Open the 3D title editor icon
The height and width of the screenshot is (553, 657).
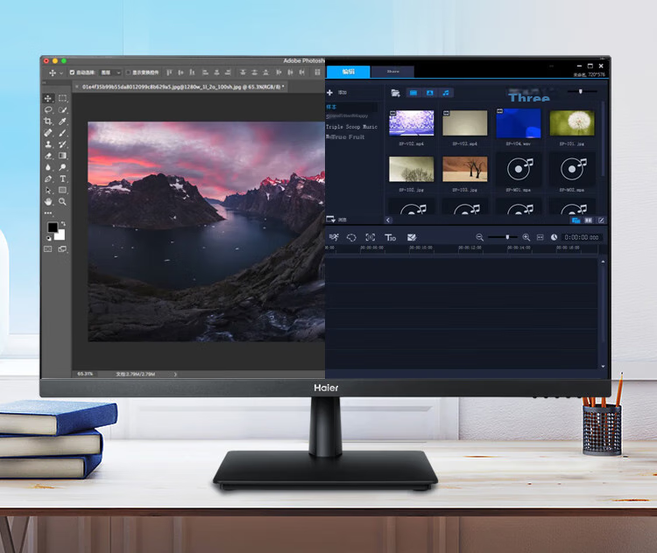tap(390, 238)
